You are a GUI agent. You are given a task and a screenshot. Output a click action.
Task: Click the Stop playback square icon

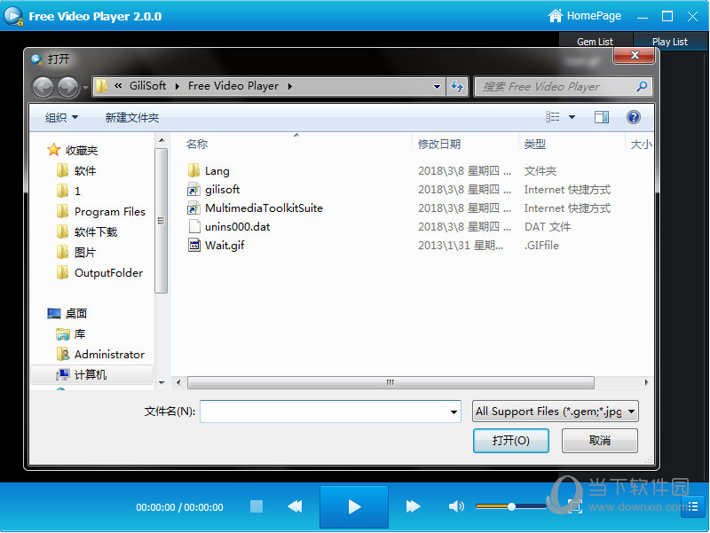click(256, 506)
